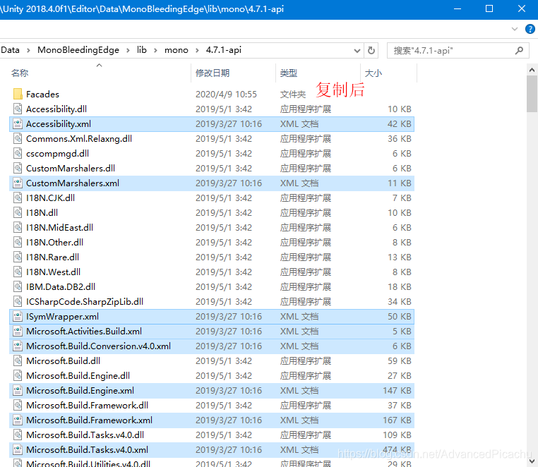Click the Microsoft.Build.Engine.dll file icon
Screen dimensions: 538x467
click(18, 375)
